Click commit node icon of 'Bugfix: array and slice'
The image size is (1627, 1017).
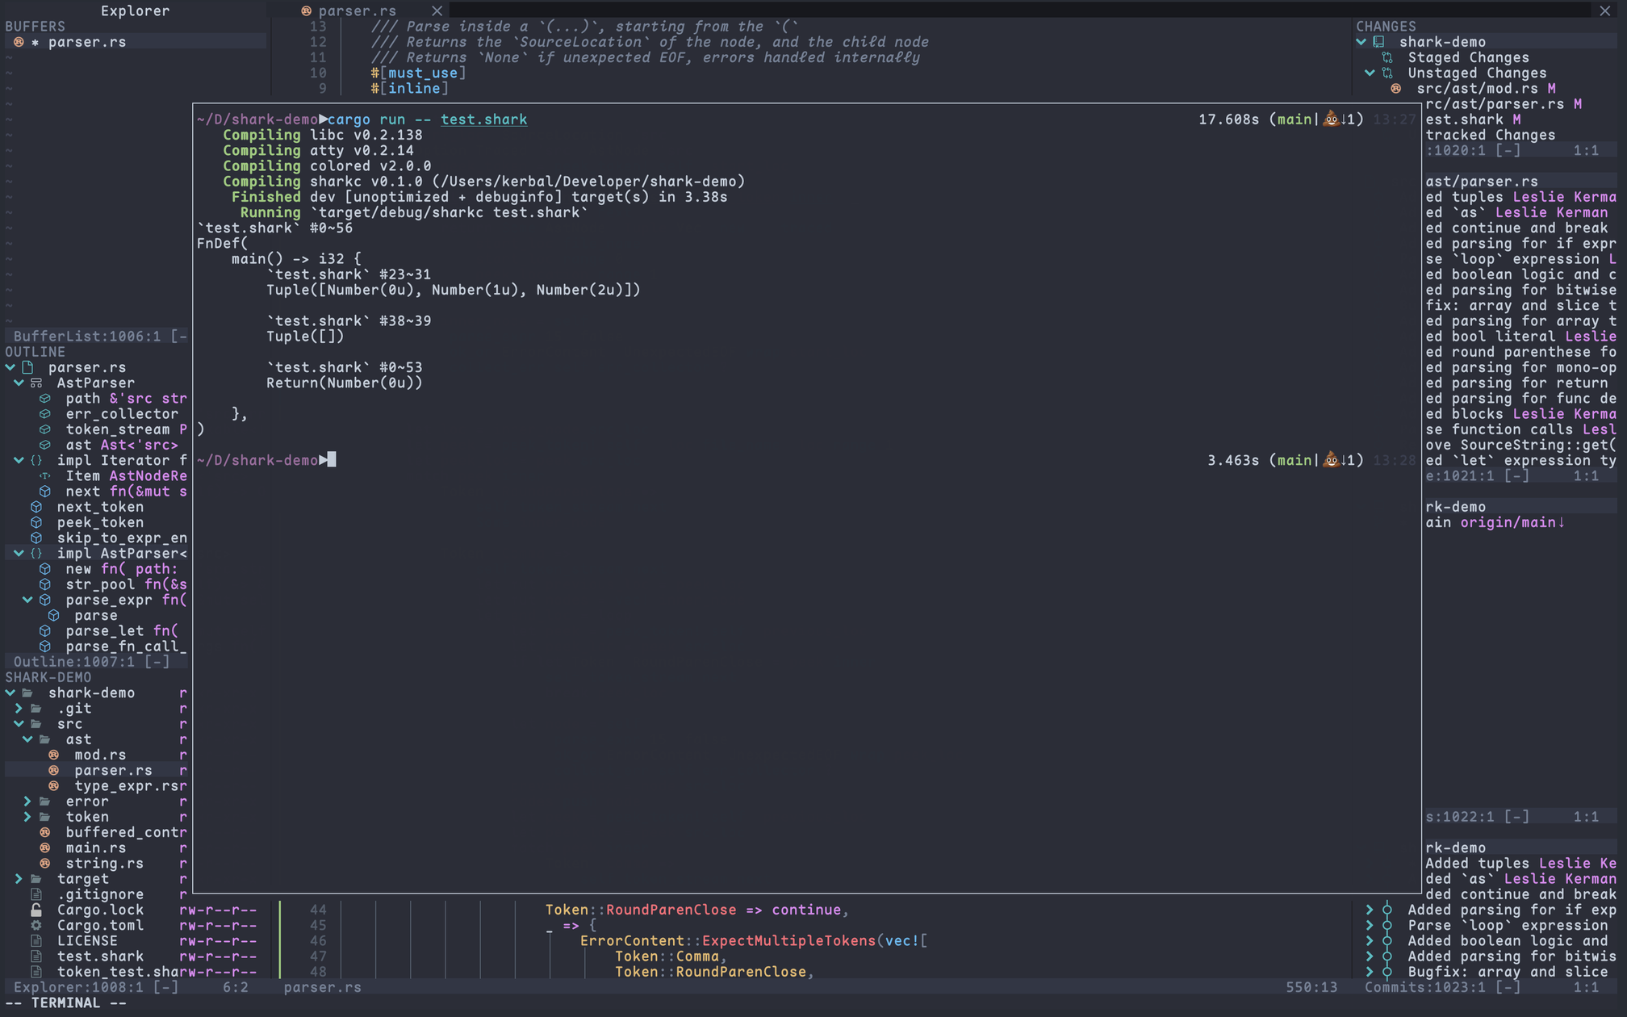[1387, 972]
